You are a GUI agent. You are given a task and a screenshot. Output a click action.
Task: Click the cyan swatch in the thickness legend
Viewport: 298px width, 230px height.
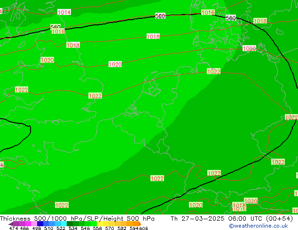tap(64, 223)
